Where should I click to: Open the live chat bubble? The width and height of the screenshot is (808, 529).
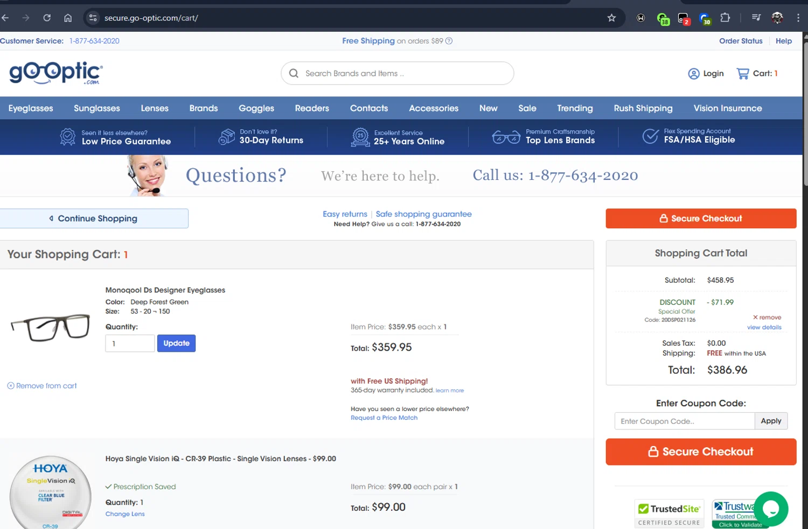tap(771, 509)
